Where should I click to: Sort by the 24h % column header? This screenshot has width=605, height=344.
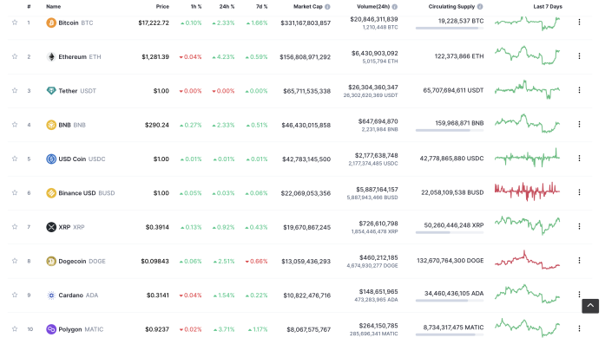click(x=227, y=7)
